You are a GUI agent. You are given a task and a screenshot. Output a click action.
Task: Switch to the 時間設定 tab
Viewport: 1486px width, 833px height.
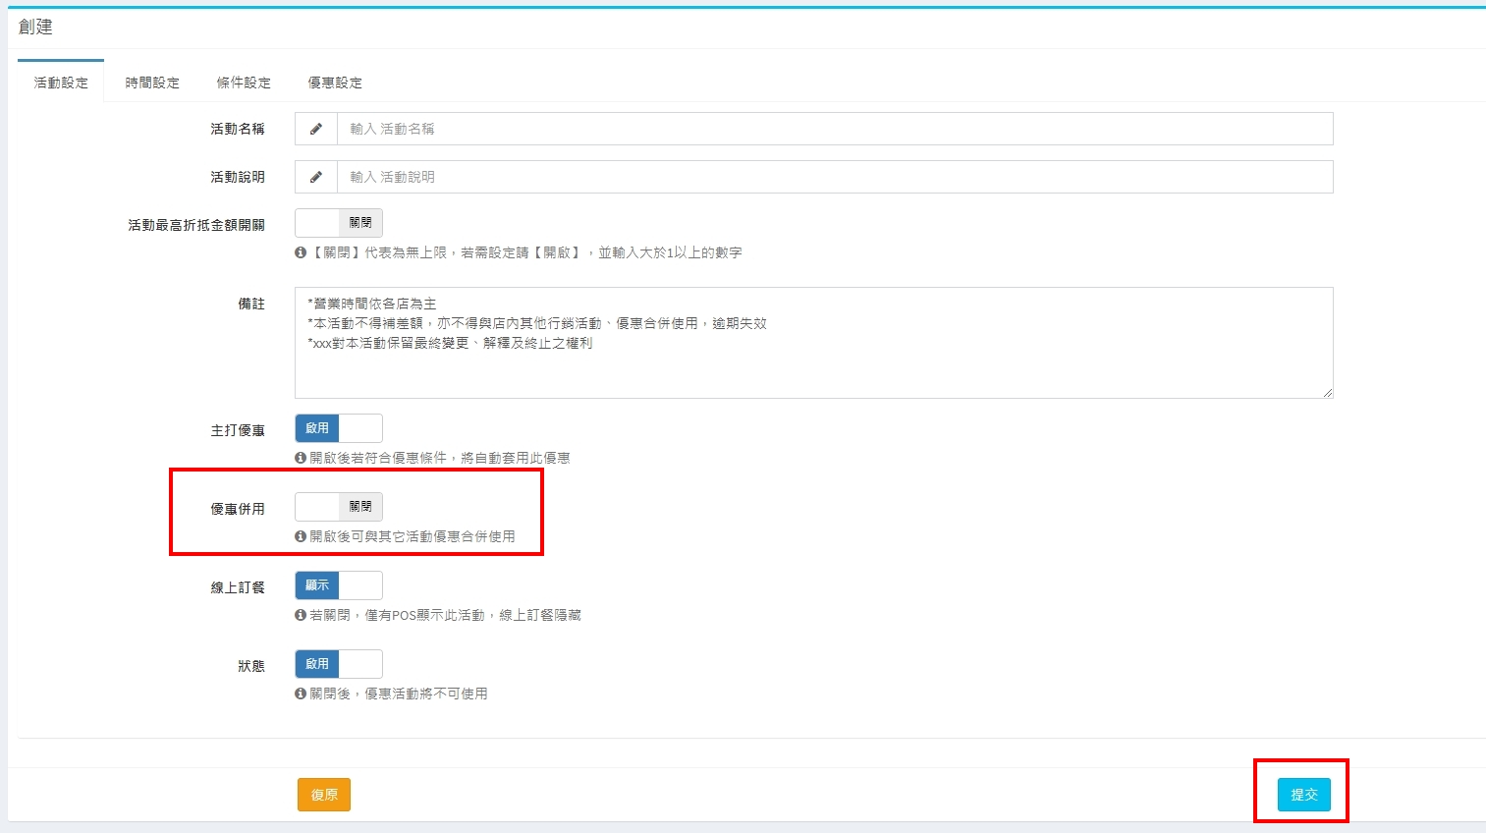click(x=152, y=83)
